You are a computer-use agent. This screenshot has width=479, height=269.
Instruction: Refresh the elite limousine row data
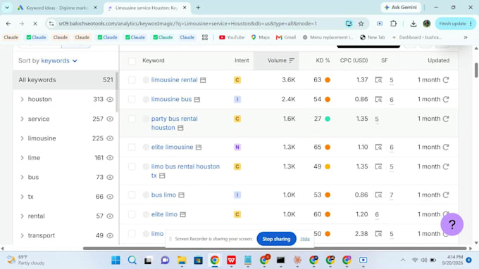tap(446, 147)
